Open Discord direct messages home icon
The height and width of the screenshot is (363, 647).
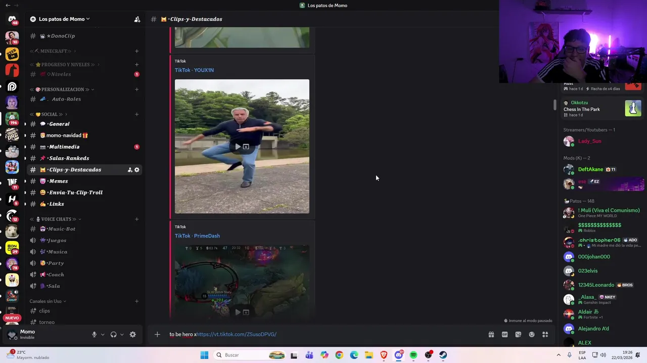click(x=12, y=19)
